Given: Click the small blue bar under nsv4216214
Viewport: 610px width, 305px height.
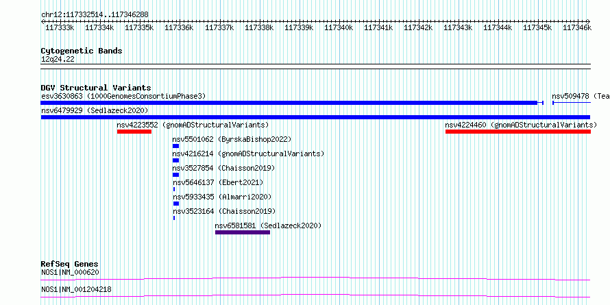Looking at the screenshot, I should [176, 160].
